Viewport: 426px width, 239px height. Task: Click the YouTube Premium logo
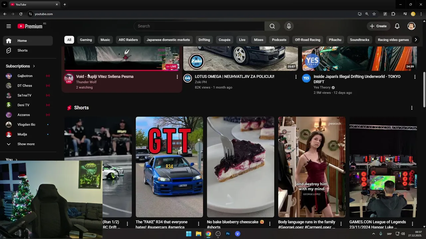(30, 26)
